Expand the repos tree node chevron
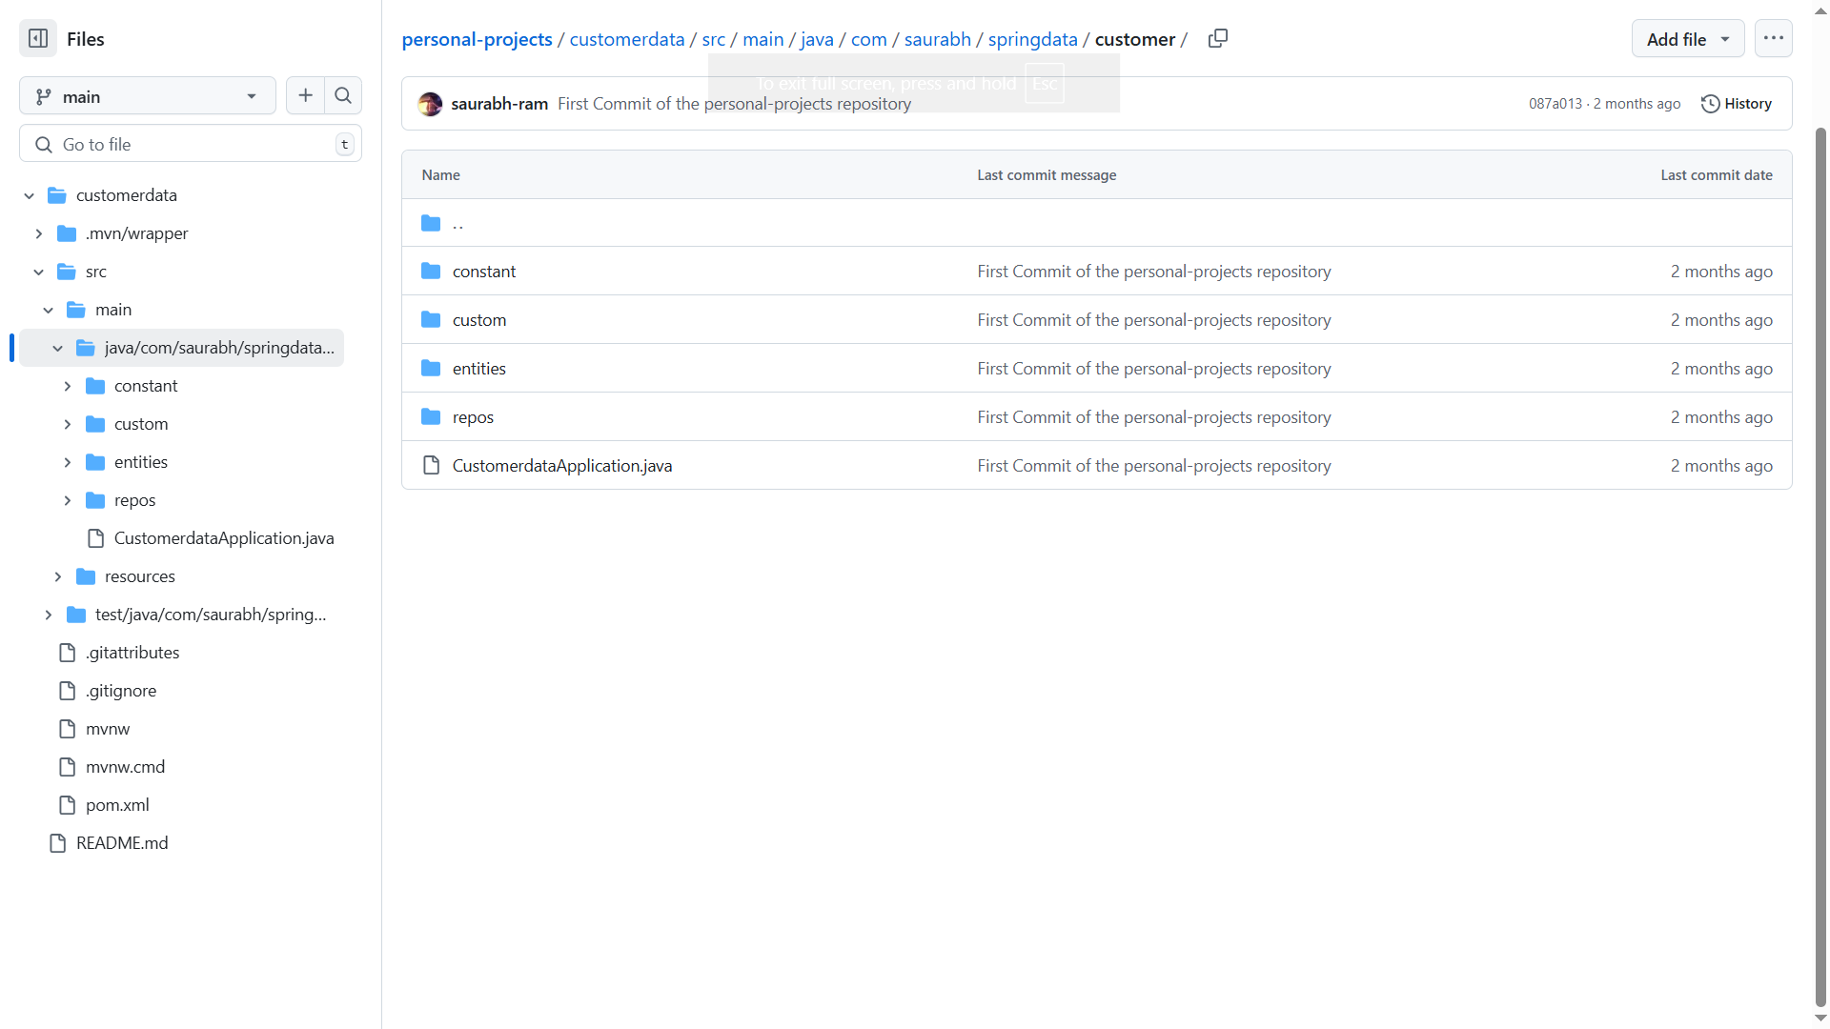The height and width of the screenshot is (1029, 1830). (x=68, y=500)
